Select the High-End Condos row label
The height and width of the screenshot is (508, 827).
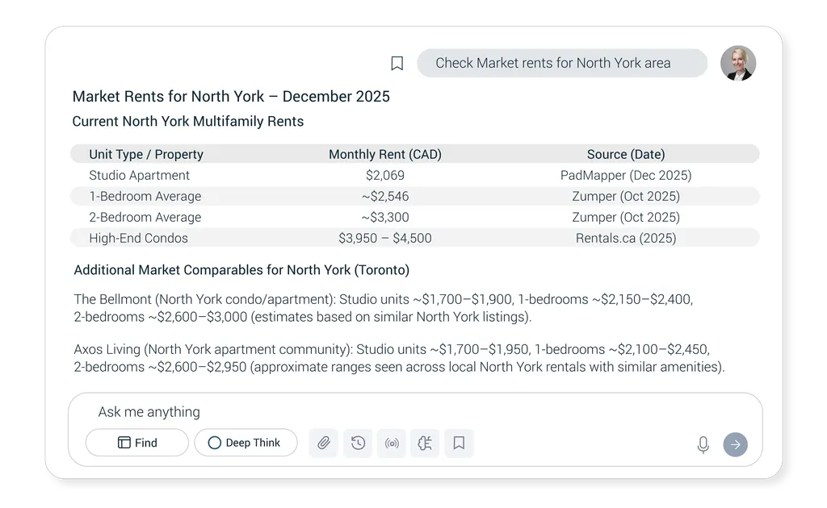[138, 238]
